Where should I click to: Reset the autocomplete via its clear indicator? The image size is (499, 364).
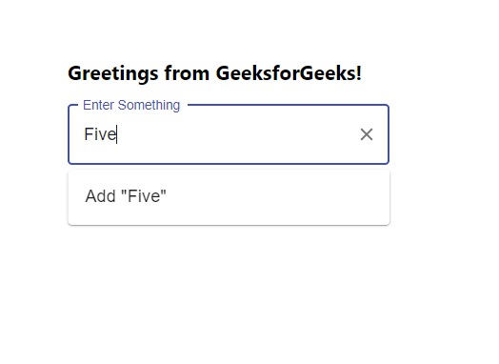tap(367, 134)
